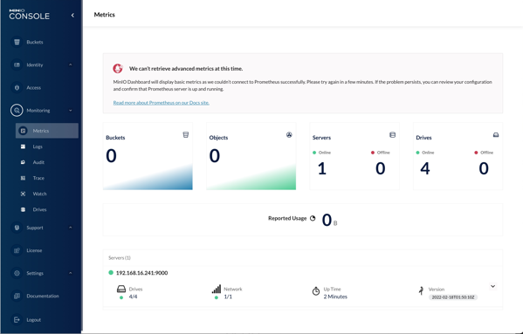Expand the Settings menu chevron
523x334 pixels.
click(x=71, y=273)
